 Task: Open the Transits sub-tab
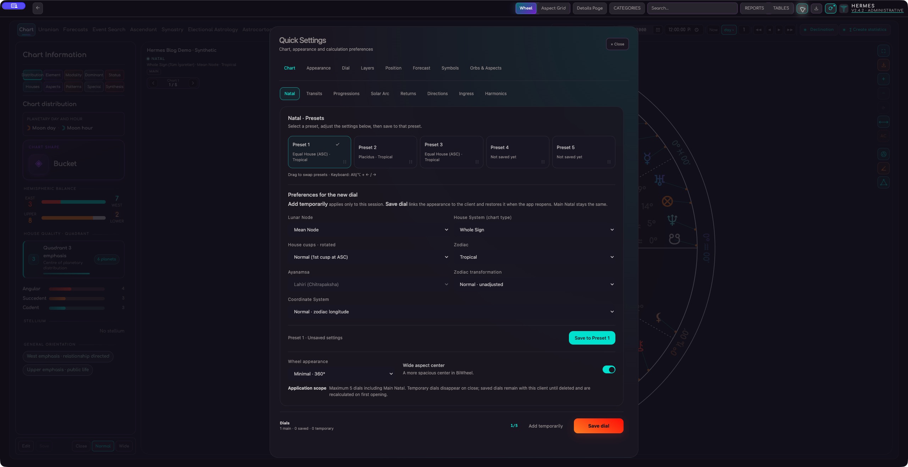(x=314, y=94)
